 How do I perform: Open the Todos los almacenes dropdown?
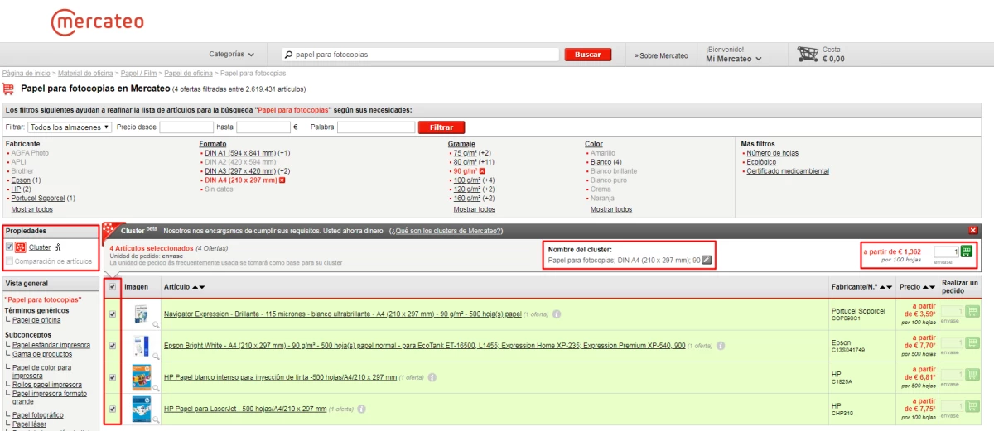[x=70, y=127]
